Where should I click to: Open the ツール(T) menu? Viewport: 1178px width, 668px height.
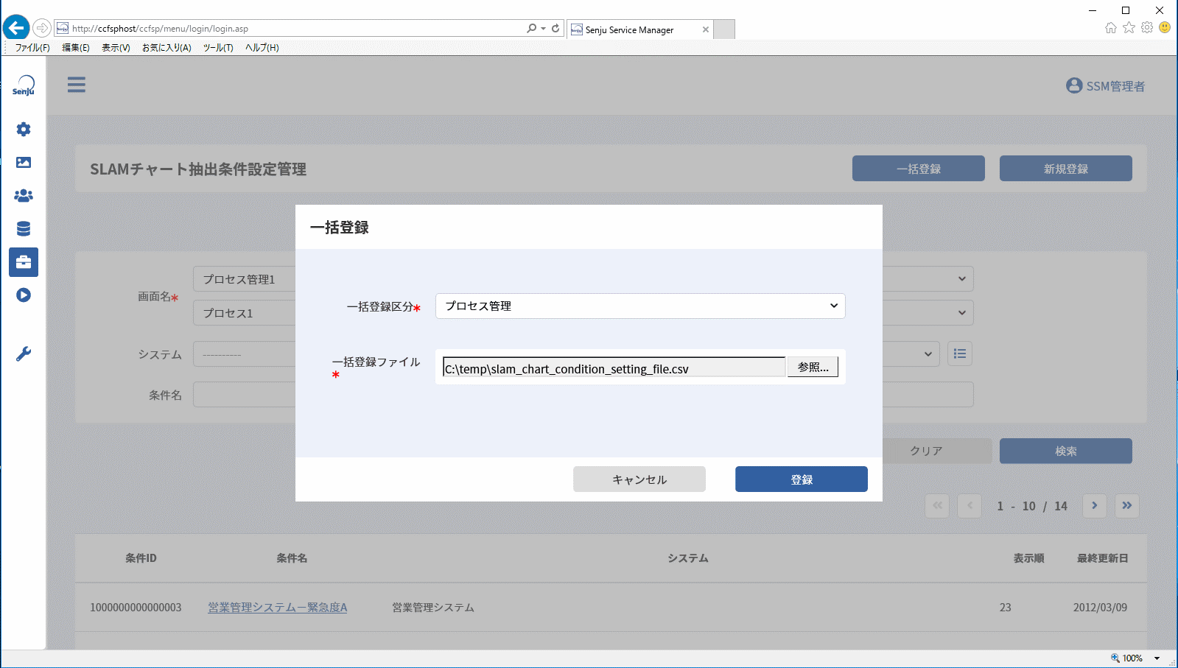218,47
